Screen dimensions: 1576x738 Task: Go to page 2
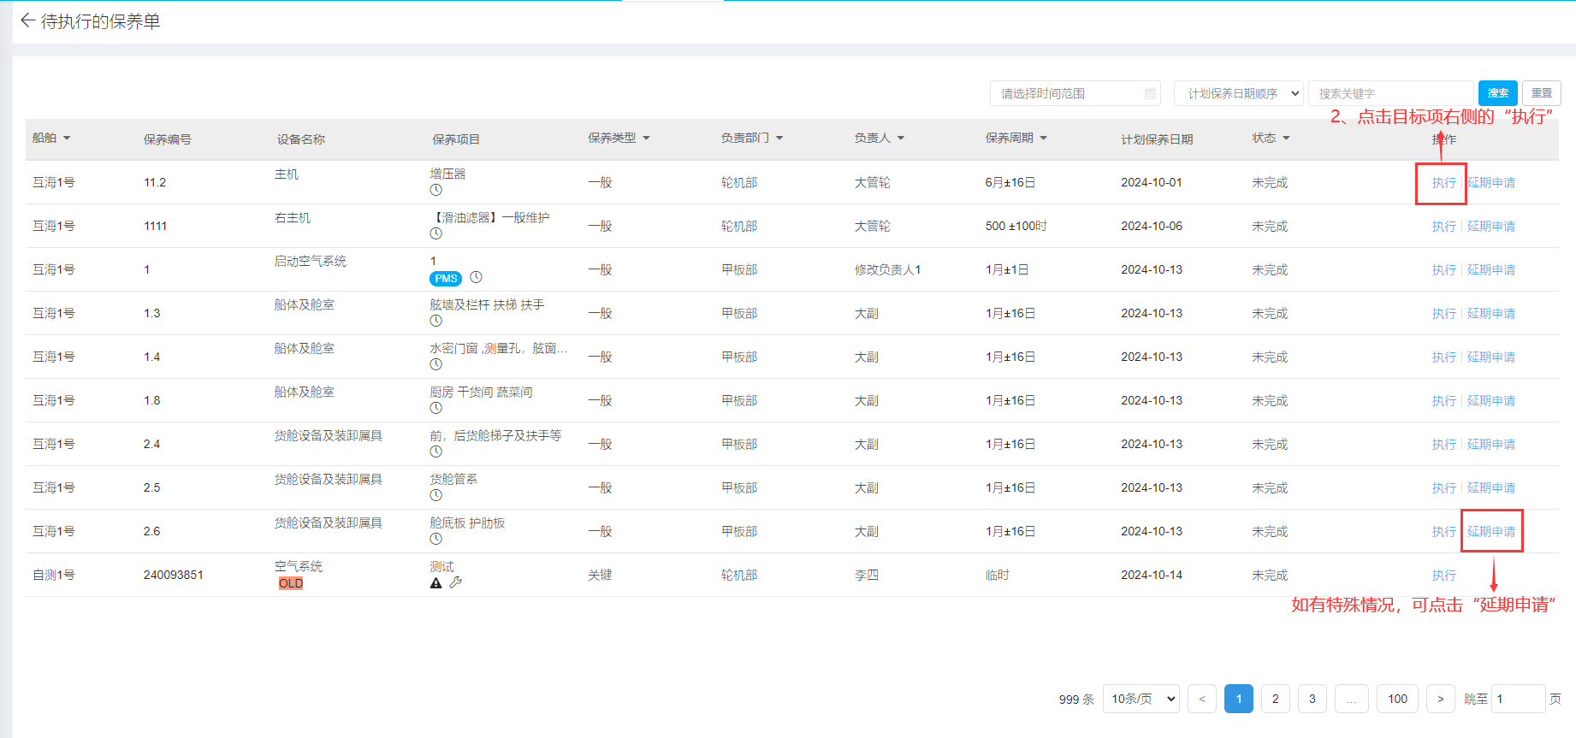click(1275, 699)
